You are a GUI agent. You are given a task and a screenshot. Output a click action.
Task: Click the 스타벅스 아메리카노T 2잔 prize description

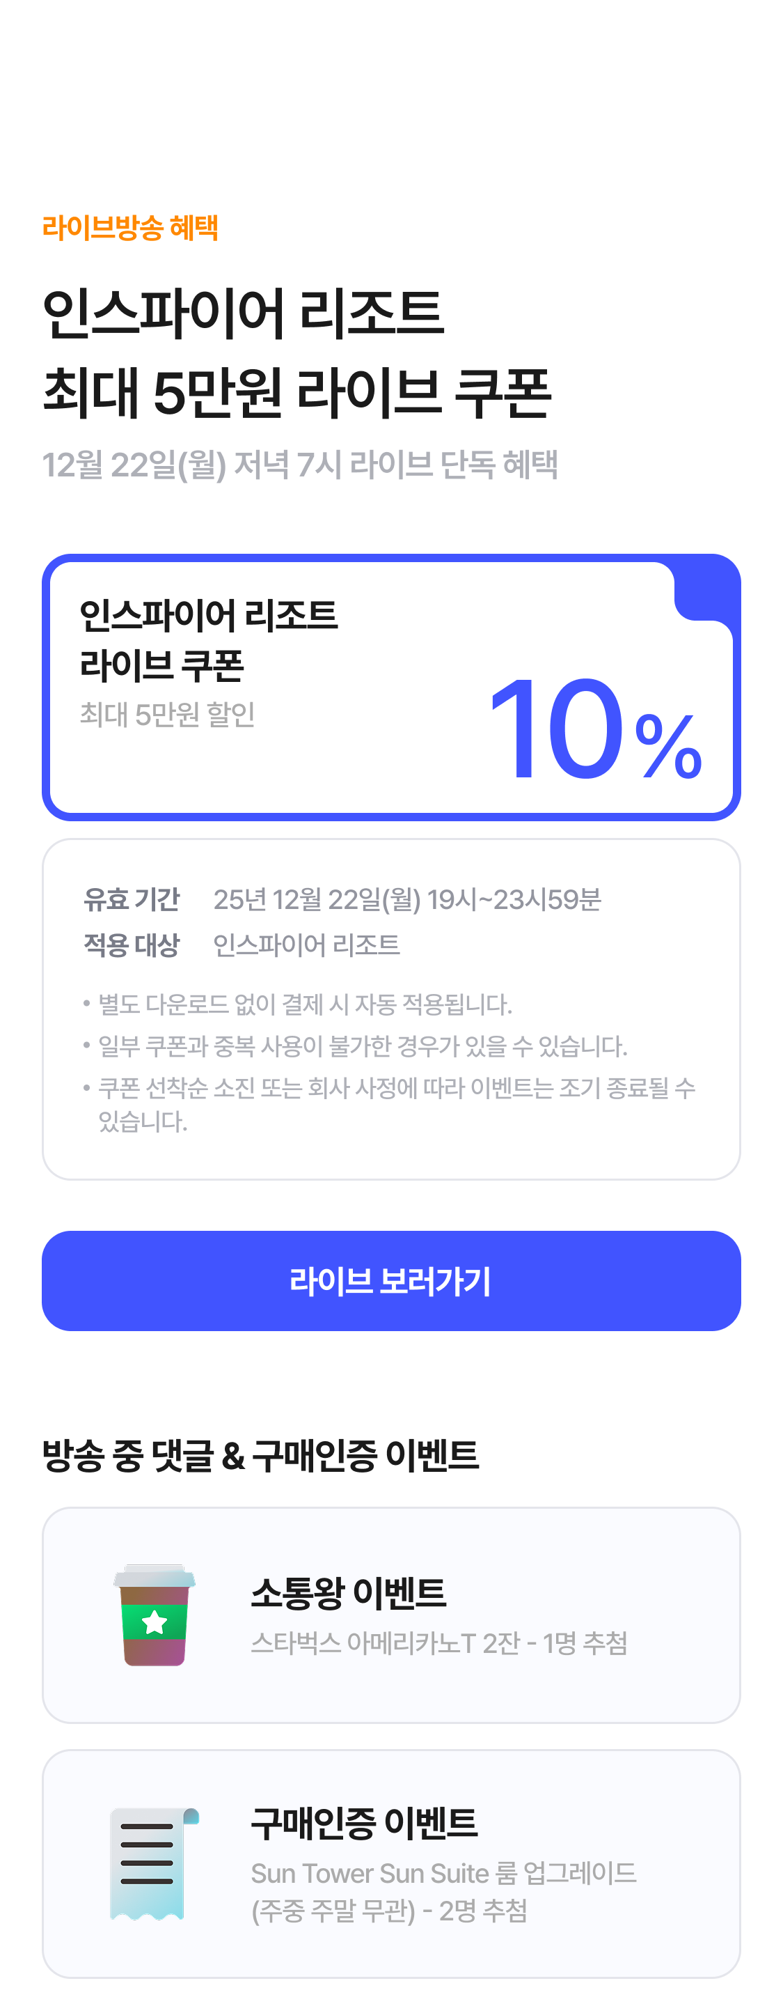click(438, 1642)
